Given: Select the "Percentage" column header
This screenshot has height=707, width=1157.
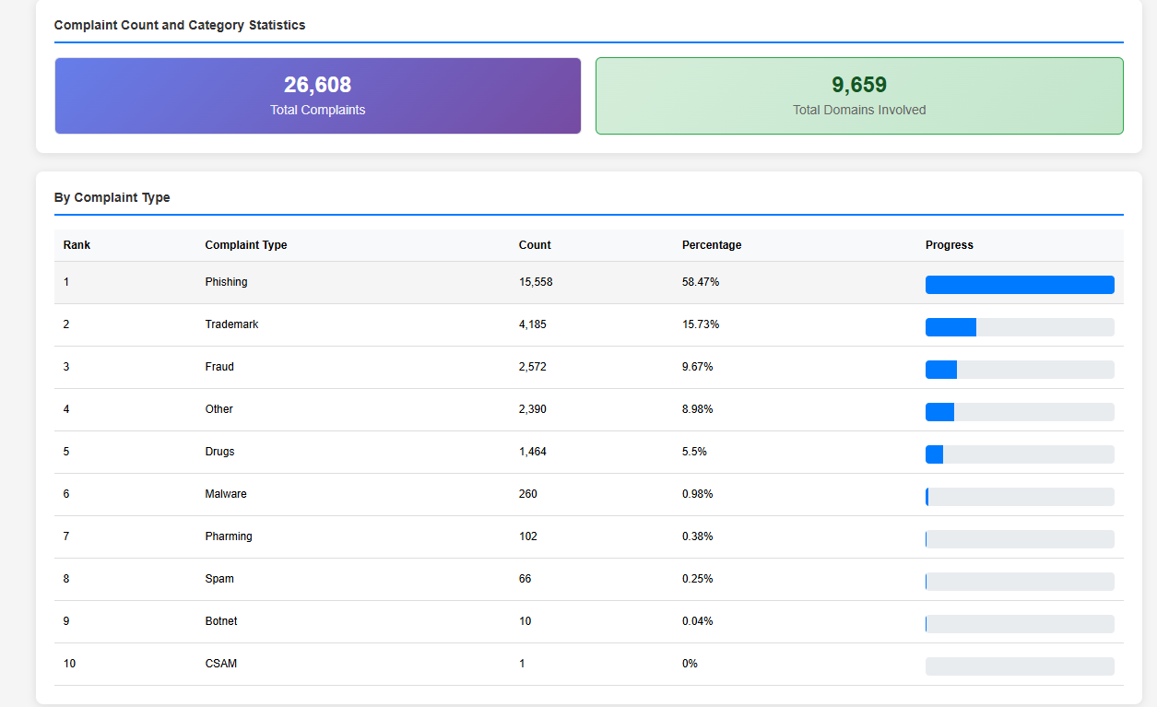Looking at the screenshot, I should click(712, 245).
